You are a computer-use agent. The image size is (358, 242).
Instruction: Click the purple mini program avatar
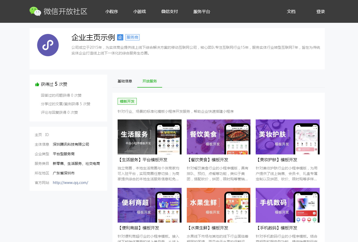tap(48, 45)
